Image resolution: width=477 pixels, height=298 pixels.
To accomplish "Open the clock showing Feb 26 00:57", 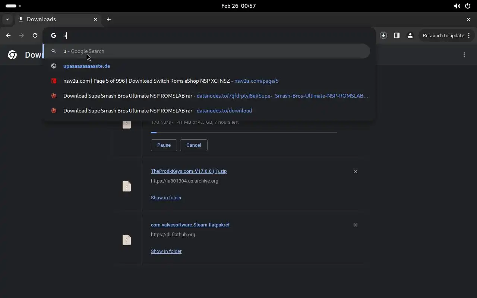I will point(238,6).
